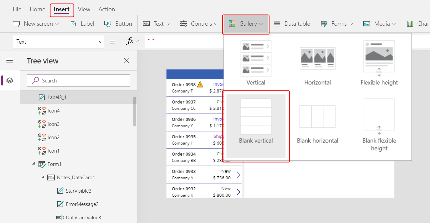Open the hamburger menu above Tree view
The height and width of the screenshot is (223, 430).
[10, 60]
